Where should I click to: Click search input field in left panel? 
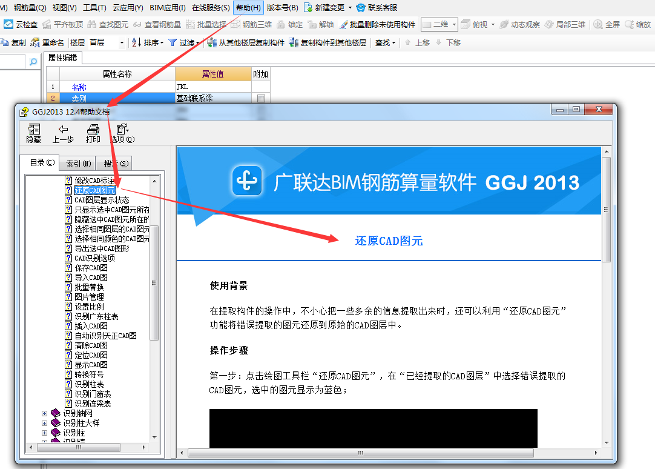coord(13,62)
